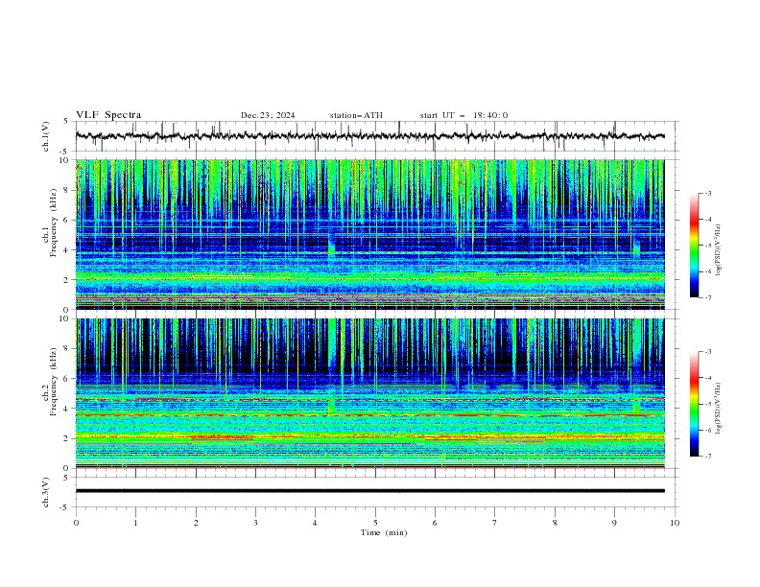
Task: Click inside the ch.1 spectrogram panel
Action: [369, 234]
